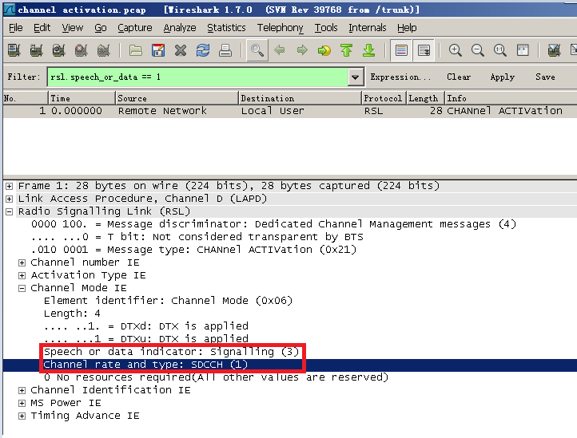Click the Open capture file folder icon
Viewport: 577px width, 438px height.
[x=136, y=50]
